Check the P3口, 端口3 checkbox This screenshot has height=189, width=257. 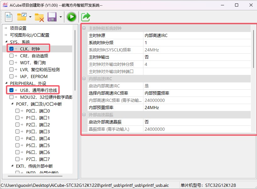click(17, 132)
